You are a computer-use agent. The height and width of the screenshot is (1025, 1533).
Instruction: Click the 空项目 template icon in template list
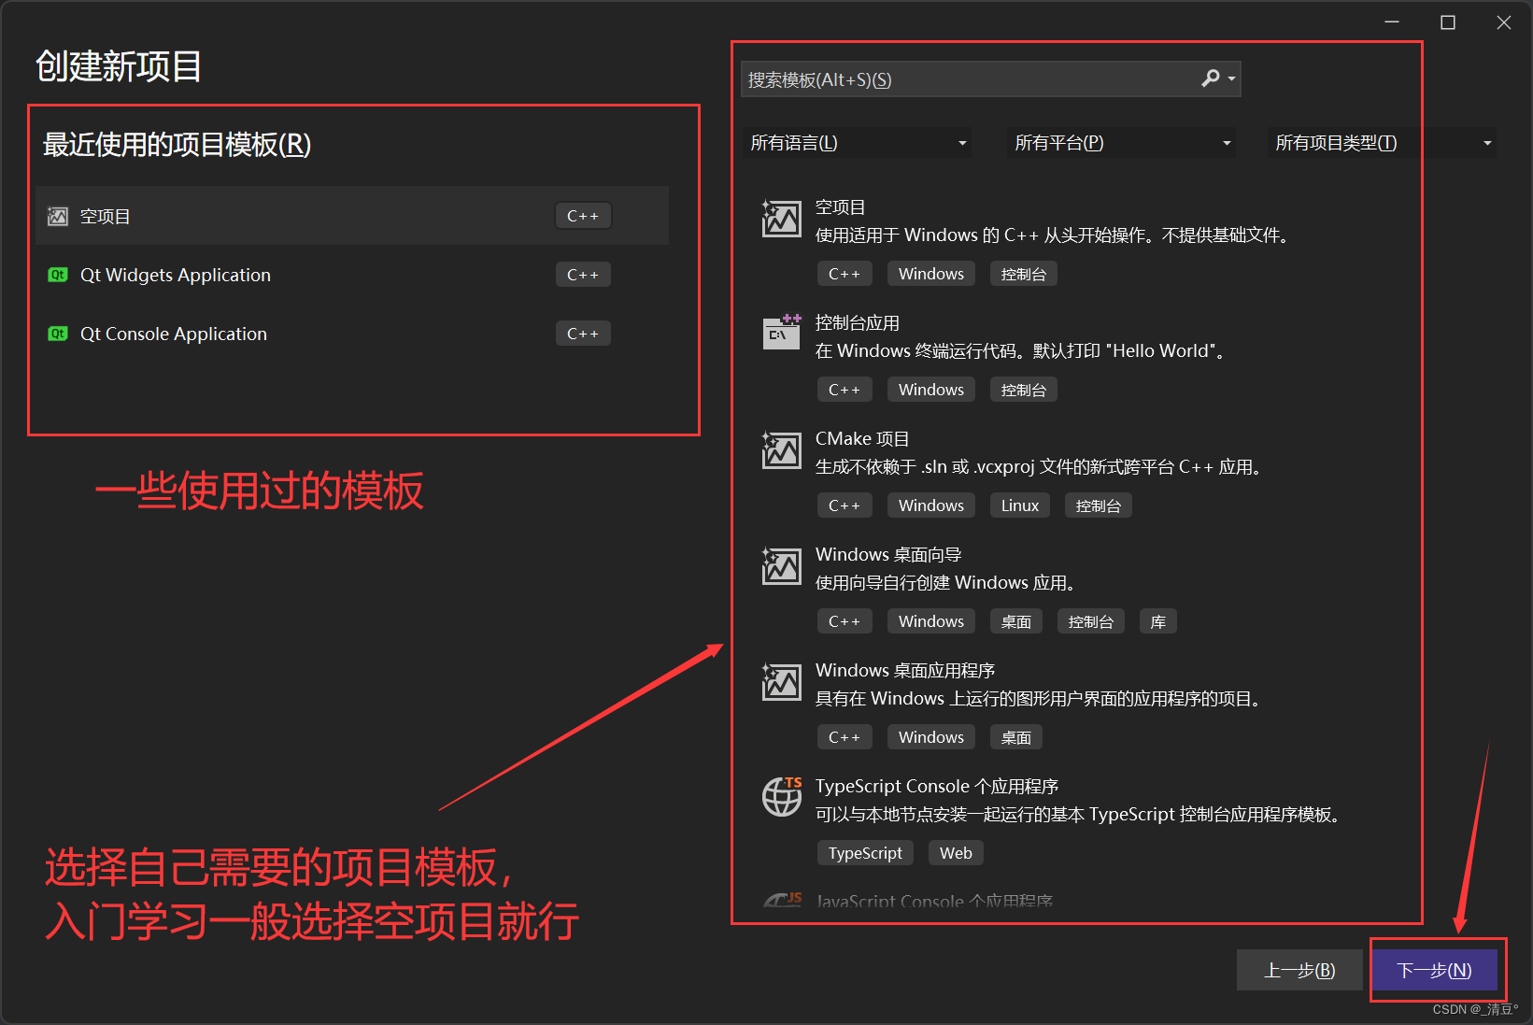(781, 219)
